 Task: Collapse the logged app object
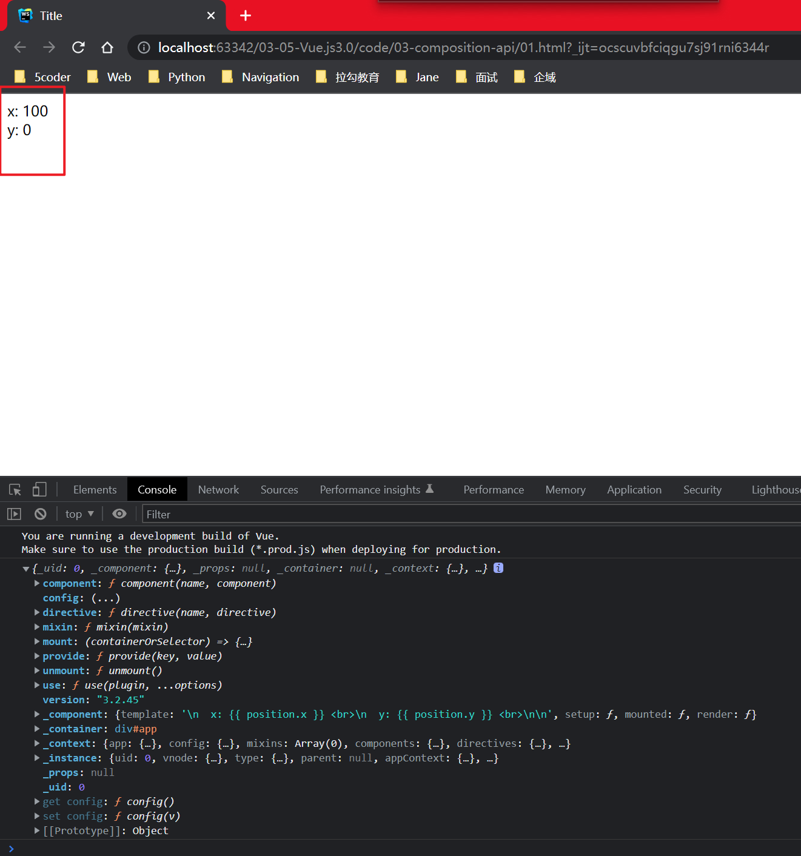[26, 569]
